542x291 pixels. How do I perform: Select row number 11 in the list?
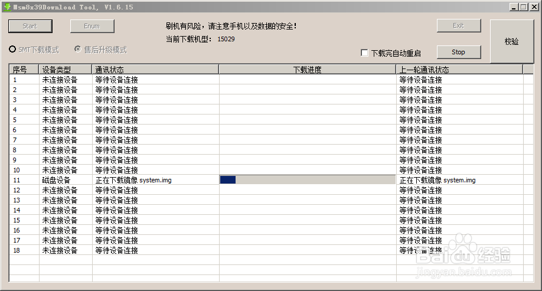(x=17, y=180)
